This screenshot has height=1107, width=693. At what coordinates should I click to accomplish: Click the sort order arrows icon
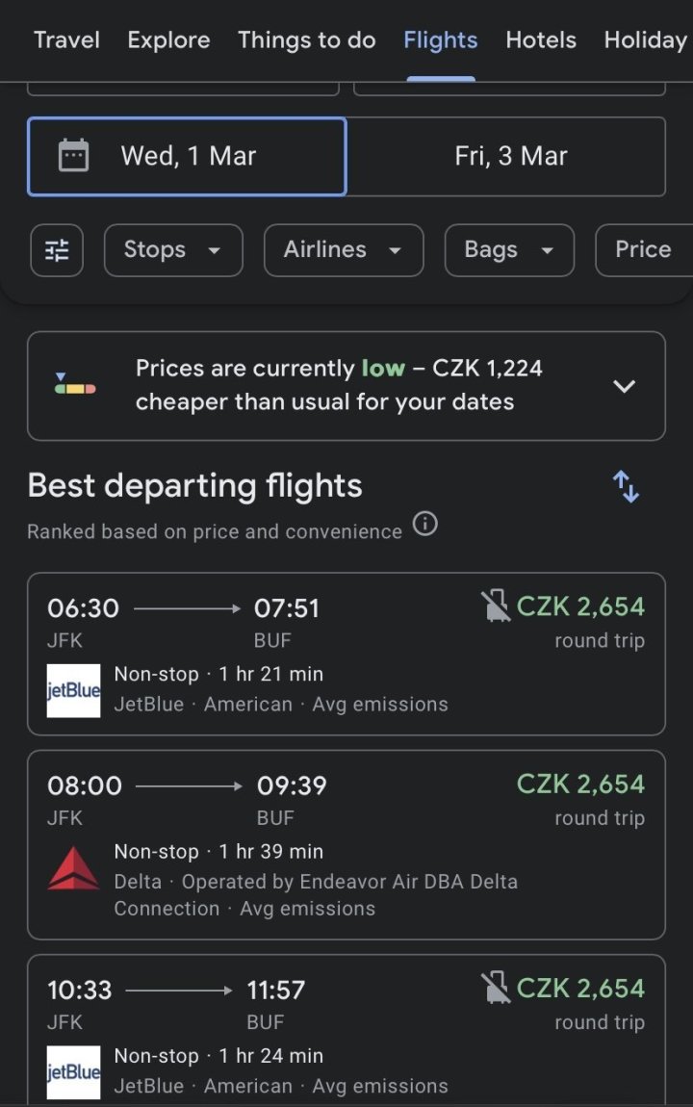tap(627, 486)
